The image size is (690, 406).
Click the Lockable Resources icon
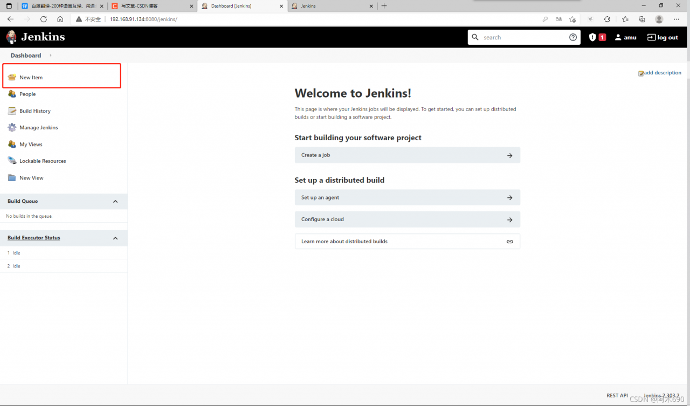click(x=12, y=161)
